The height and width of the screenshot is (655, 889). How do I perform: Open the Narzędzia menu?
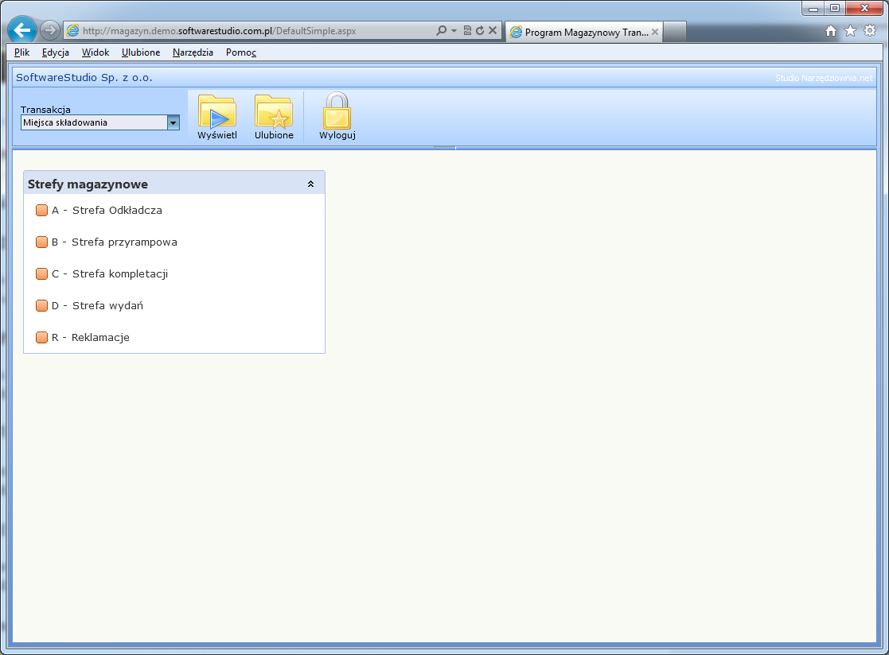click(x=193, y=52)
